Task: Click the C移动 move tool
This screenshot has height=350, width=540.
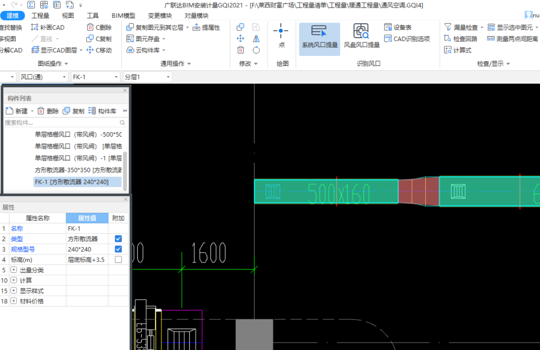Action: (x=99, y=50)
